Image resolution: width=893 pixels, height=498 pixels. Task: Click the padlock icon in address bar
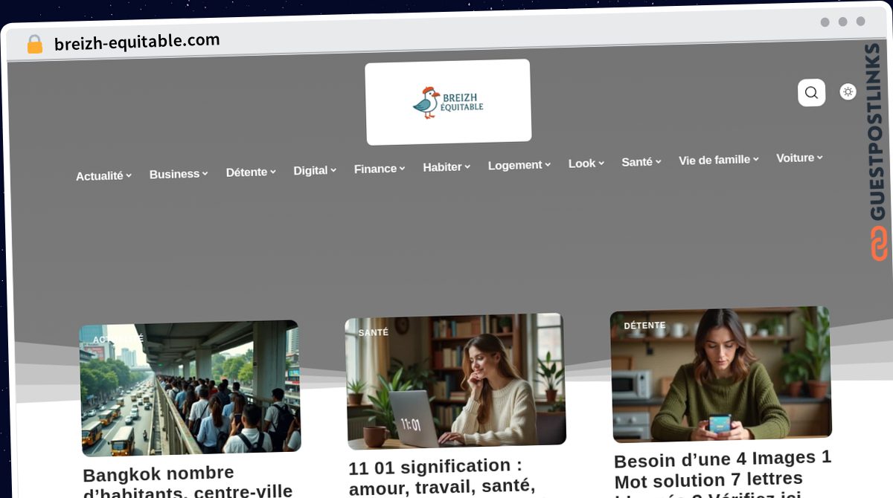tap(35, 45)
